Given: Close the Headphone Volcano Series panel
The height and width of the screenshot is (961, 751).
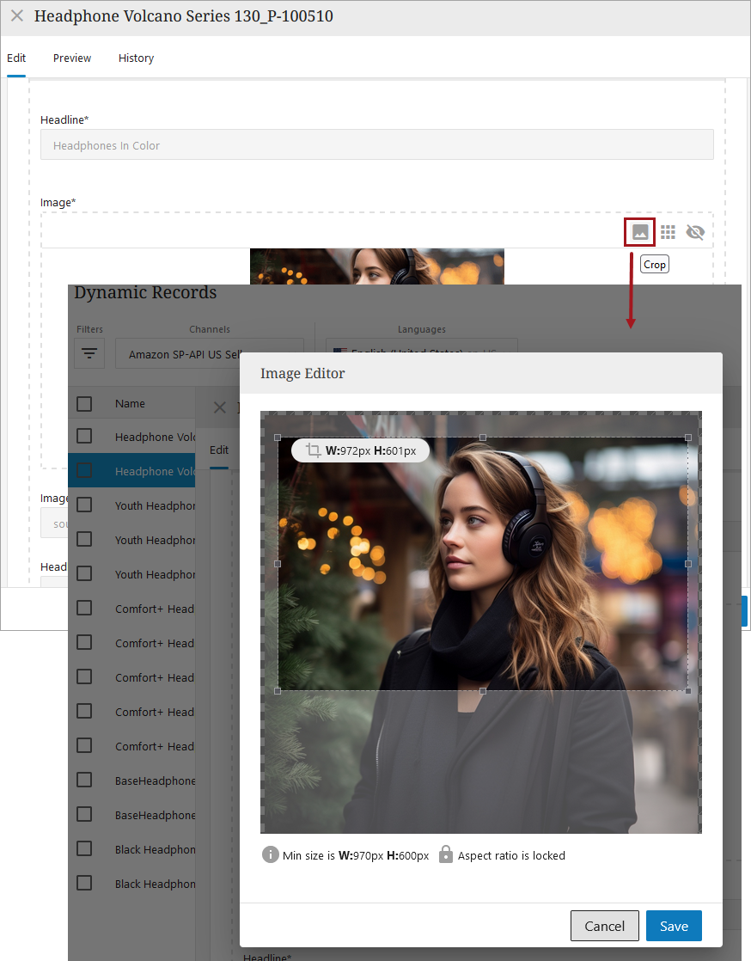Looking at the screenshot, I should (16, 16).
